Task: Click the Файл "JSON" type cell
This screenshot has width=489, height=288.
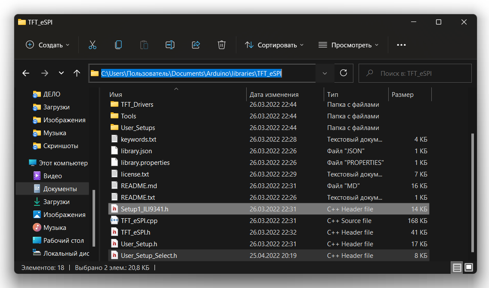Action: click(x=346, y=151)
